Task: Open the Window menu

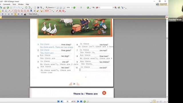Action: click(x=21, y=4)
